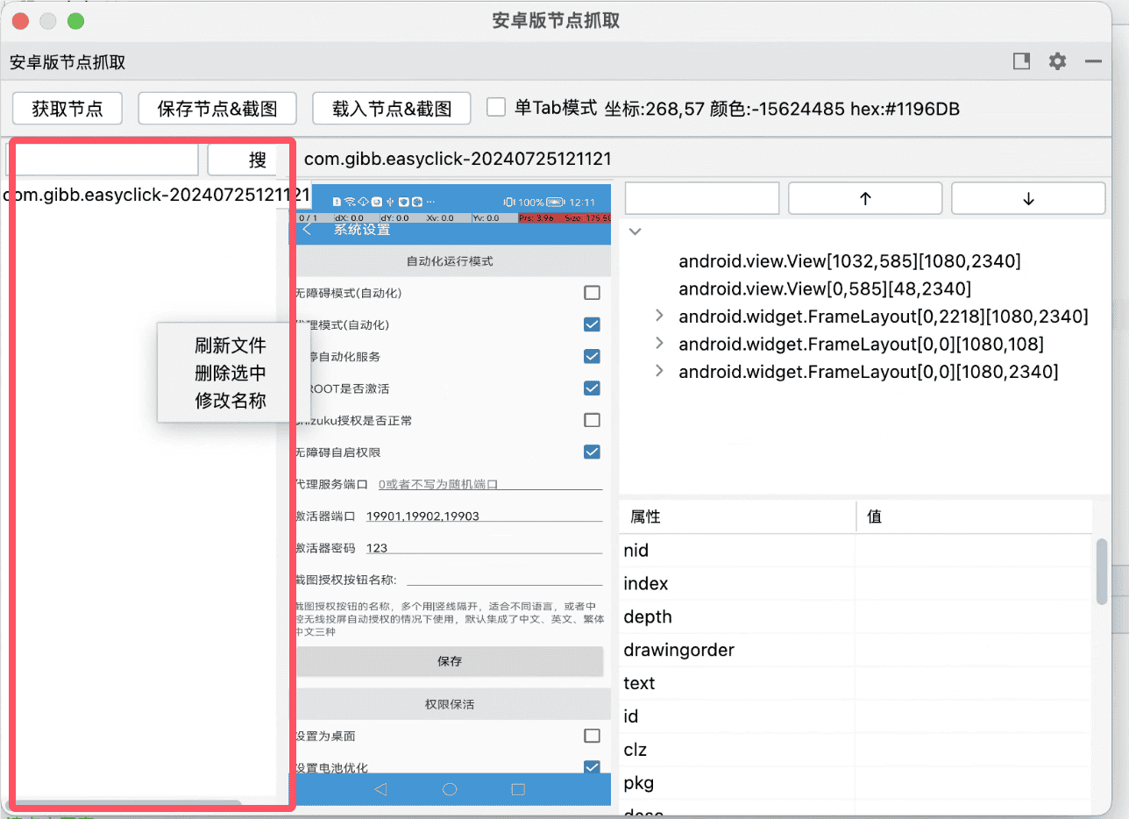The width and height of the screenshot is (1129, 819).
Task: Click the 载入节点&截图 button
Action: click(392, 109)
